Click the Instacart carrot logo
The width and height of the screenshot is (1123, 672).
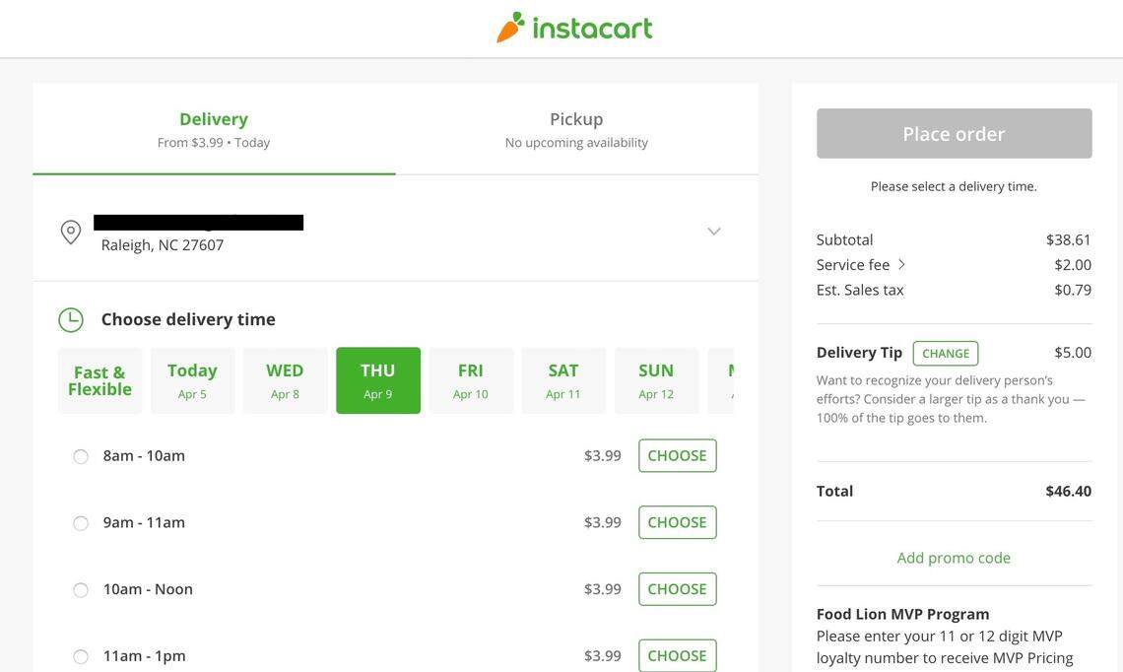[574, 29]
